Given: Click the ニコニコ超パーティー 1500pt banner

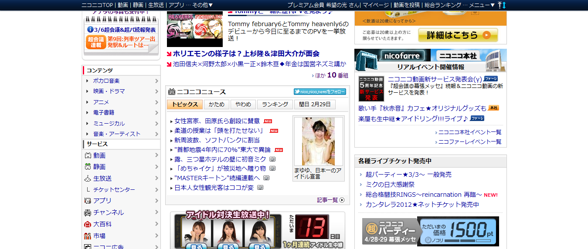Looking at the screenshot, I should coord(430,231).
